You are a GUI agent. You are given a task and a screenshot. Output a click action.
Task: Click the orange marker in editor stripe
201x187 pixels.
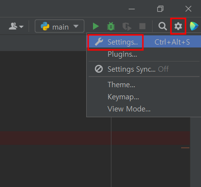185,148
